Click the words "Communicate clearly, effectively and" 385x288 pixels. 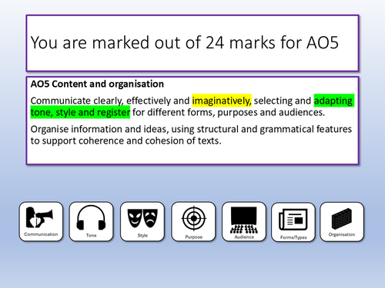pyautogui.click(x=110, y=101)
